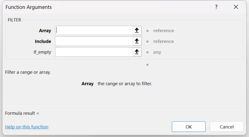Select the bold Array argument label

(x=45, y=31)
